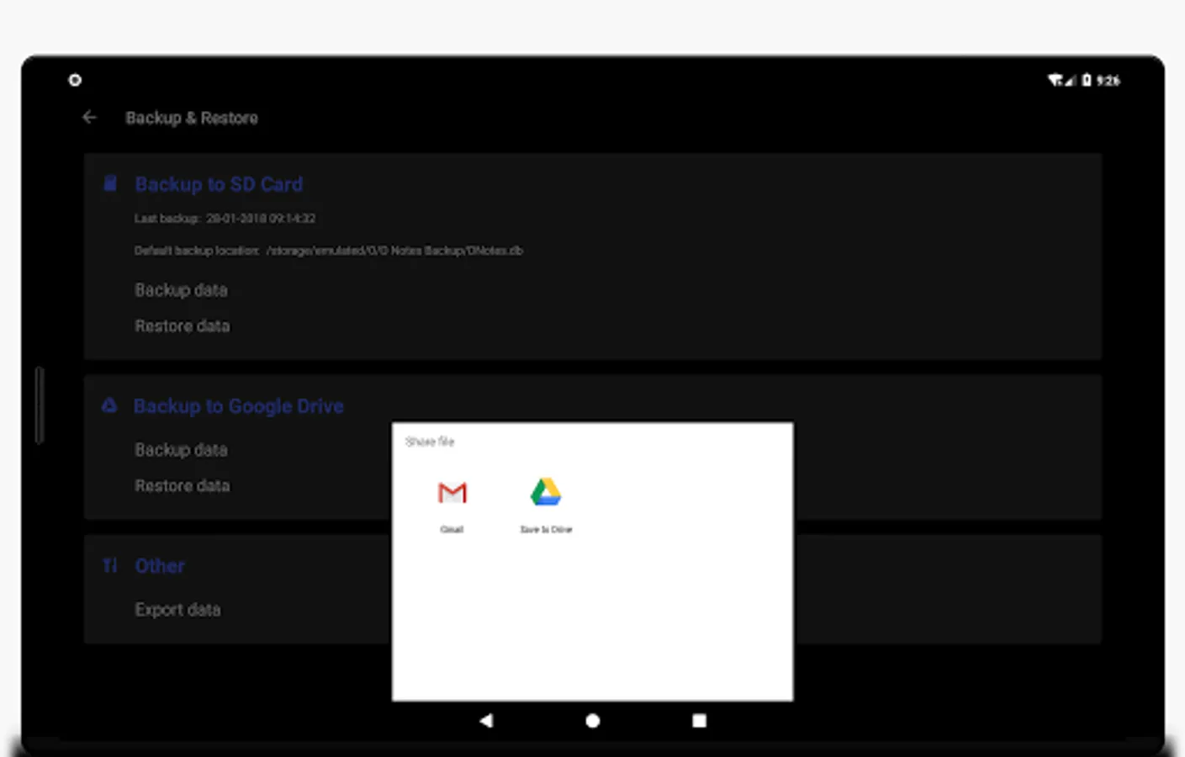Tap Backup data under SD Card
1185x757 pixels.
tap(181, 290)
